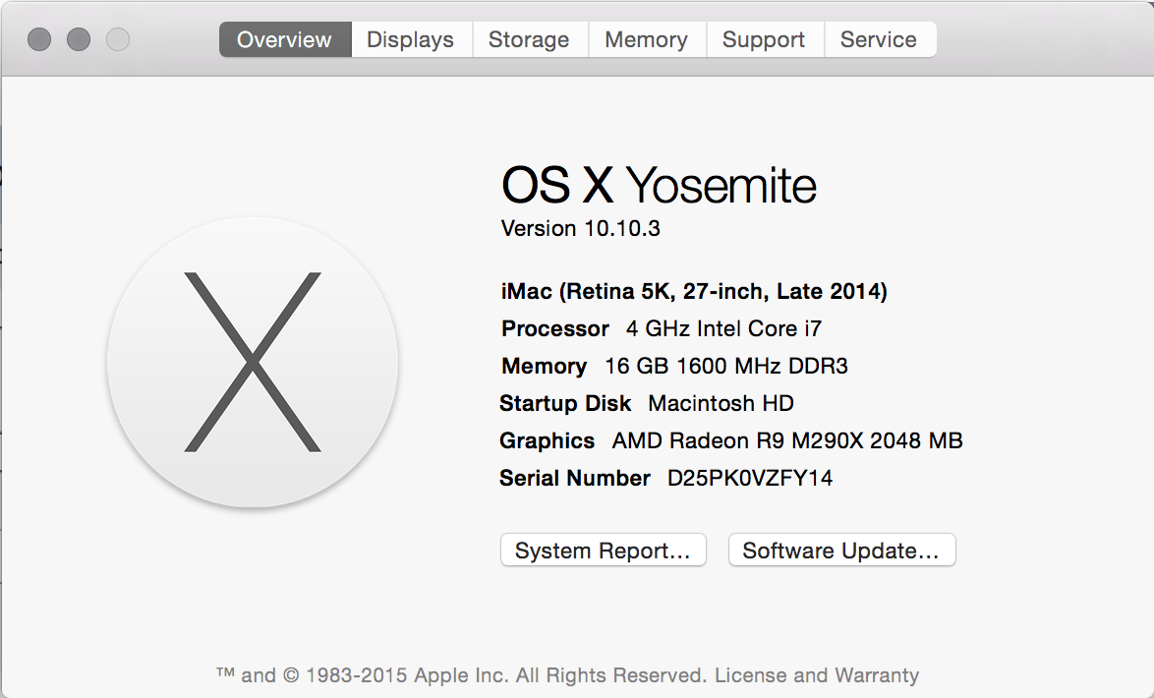Click the Software Update button
1154x698 pixels.
pyautogui.click(x=841, y=551)
